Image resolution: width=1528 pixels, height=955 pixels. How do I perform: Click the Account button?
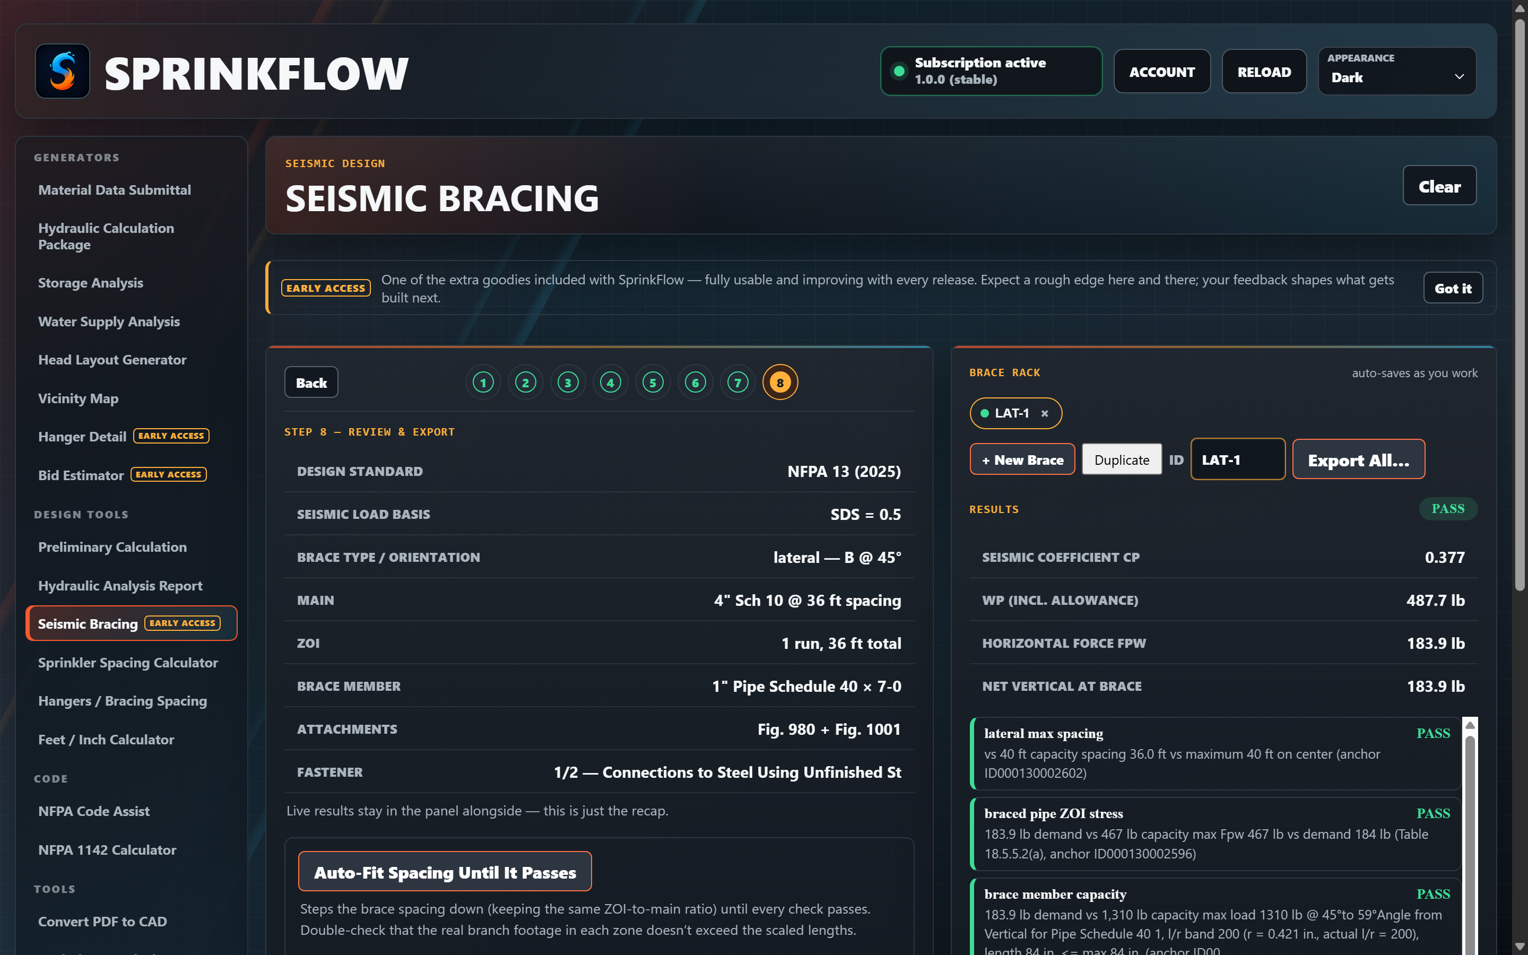click(x=1162, y=72)
